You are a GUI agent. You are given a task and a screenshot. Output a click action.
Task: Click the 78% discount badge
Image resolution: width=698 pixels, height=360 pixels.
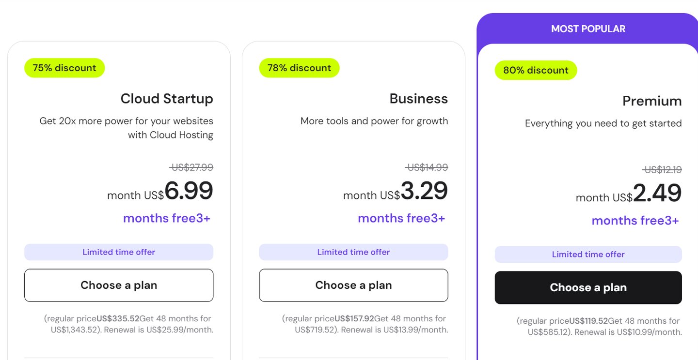coord(299,68)
